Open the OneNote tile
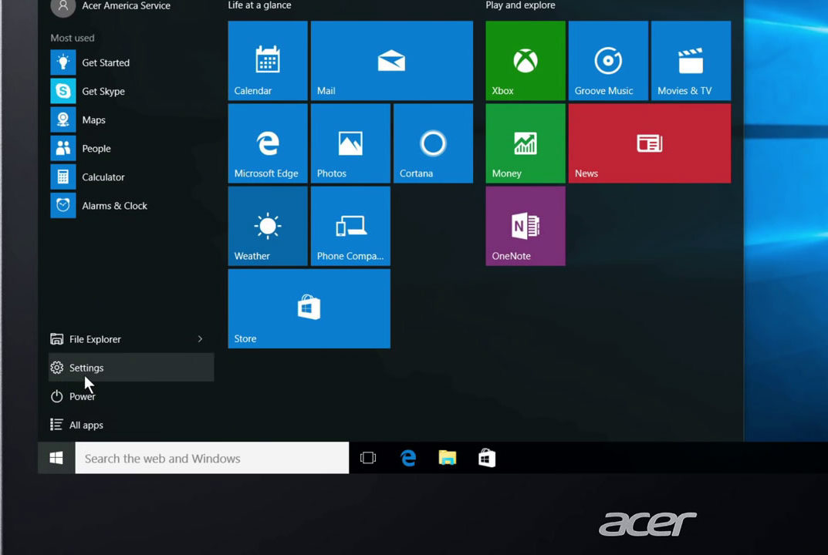Image resolution: width=828 pixels, height=555 pixels. click(x=525, y=226)
